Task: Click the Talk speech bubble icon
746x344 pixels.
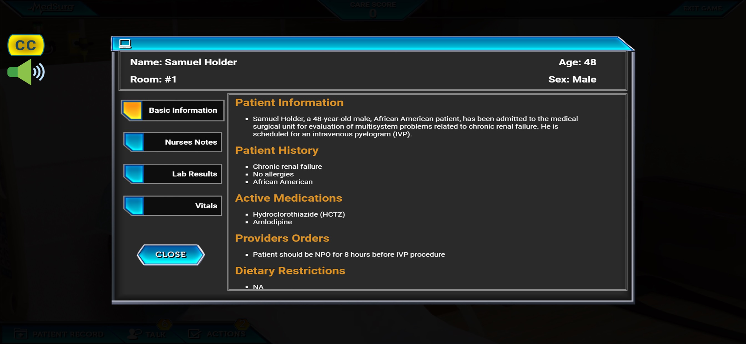Action: tap(134, 334)
